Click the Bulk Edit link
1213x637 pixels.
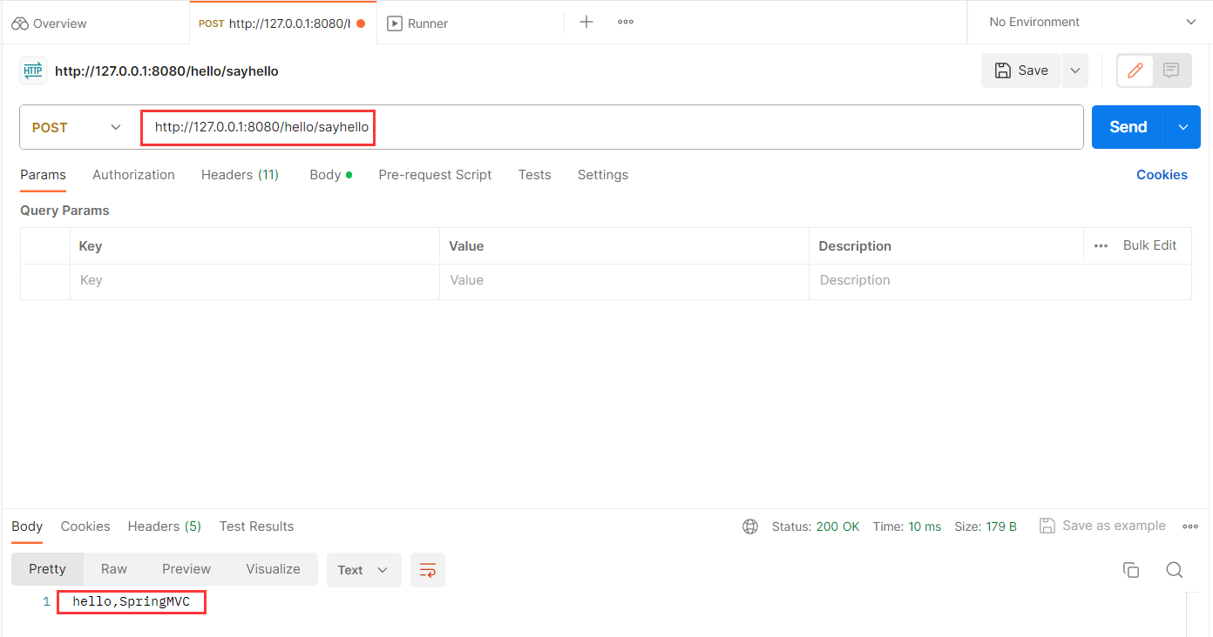(x=1149, y=245)
